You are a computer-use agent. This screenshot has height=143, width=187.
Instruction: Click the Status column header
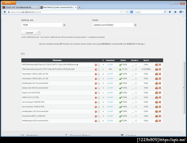[123, 60]
